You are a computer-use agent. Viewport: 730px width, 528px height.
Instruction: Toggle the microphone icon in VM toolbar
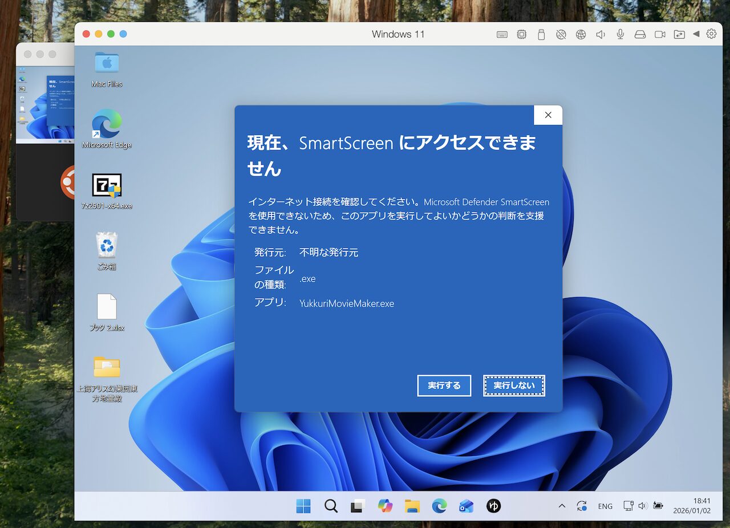[x=620, y=34]
